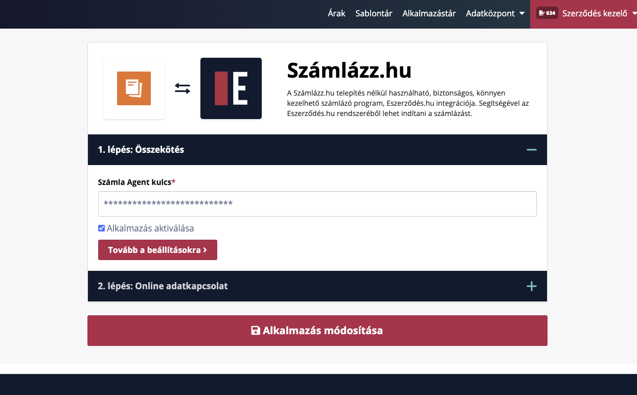Click the 634 contract counter badge
637x395 pixels.
pyautogui.click(x=546, y=13)
